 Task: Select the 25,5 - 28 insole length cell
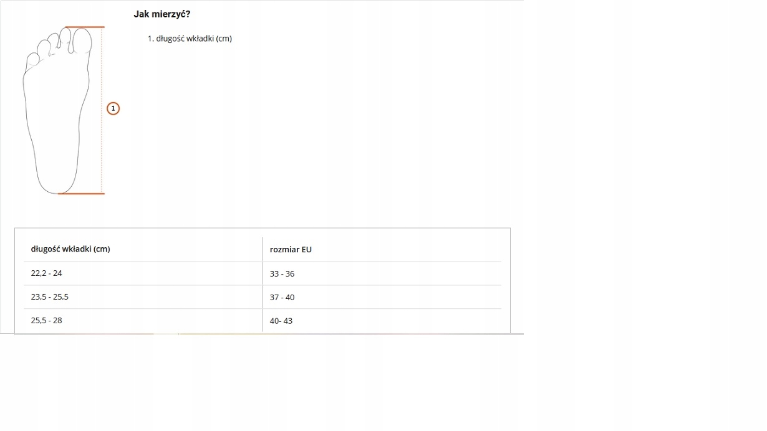[47, 321]
